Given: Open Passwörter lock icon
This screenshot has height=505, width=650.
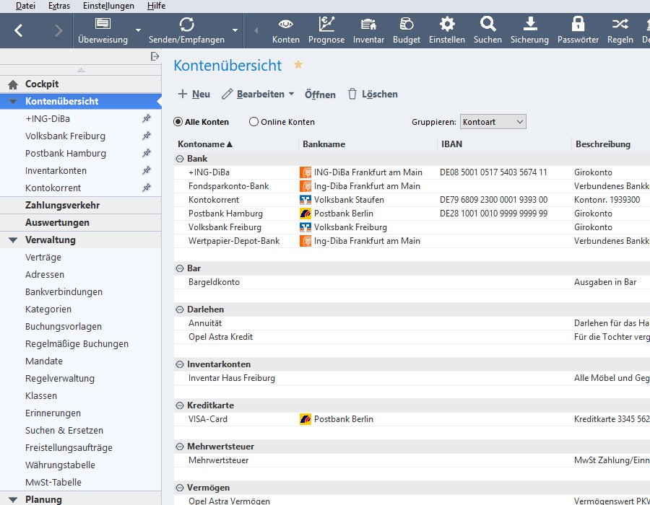Looking at the screenshot, I should point(578,25).
